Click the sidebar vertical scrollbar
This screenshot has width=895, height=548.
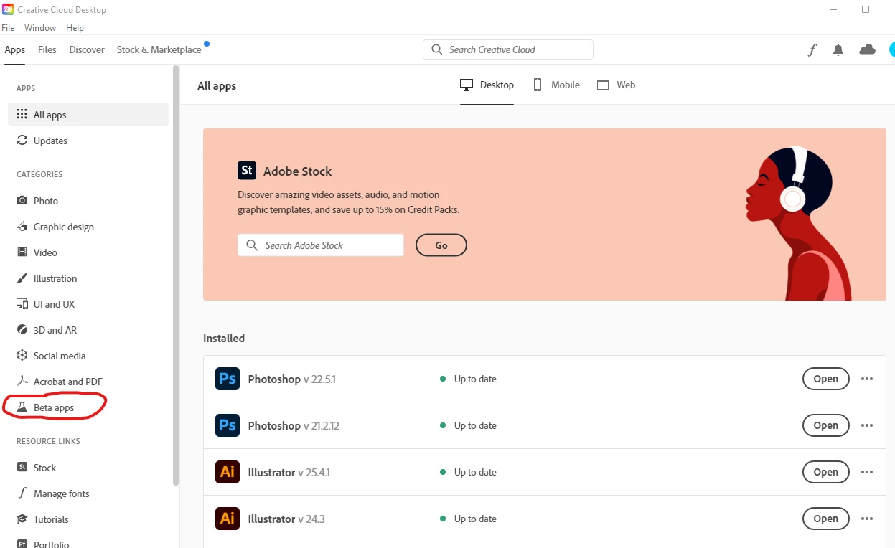[x=176, y=275]
